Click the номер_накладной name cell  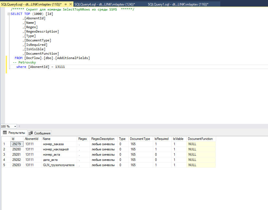click(56, 149)
